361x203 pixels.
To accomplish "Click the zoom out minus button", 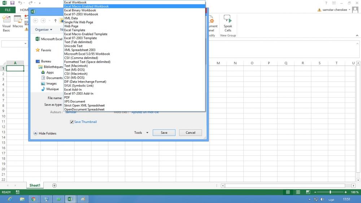I will pyautogui.click(x=315, y=192).
